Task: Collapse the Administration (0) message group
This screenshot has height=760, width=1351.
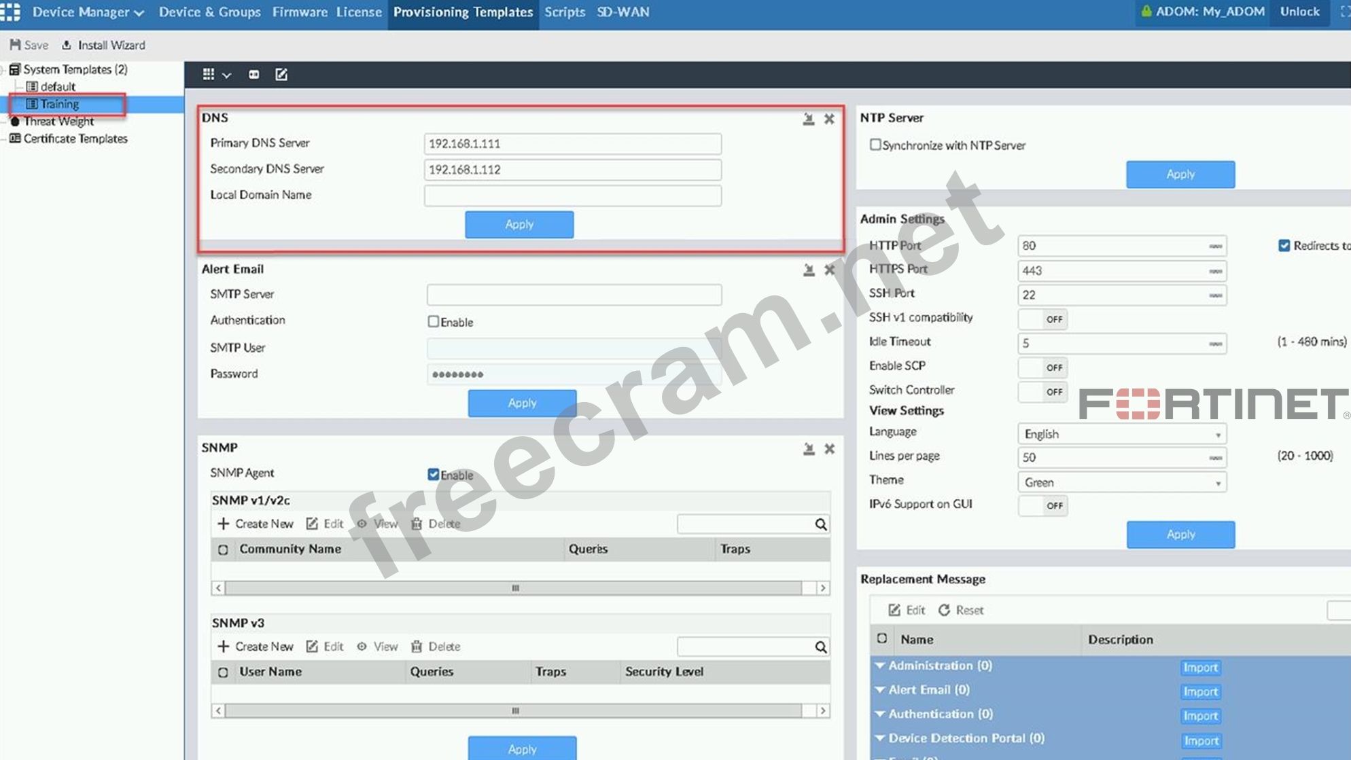Action: (x=880, y=666)
